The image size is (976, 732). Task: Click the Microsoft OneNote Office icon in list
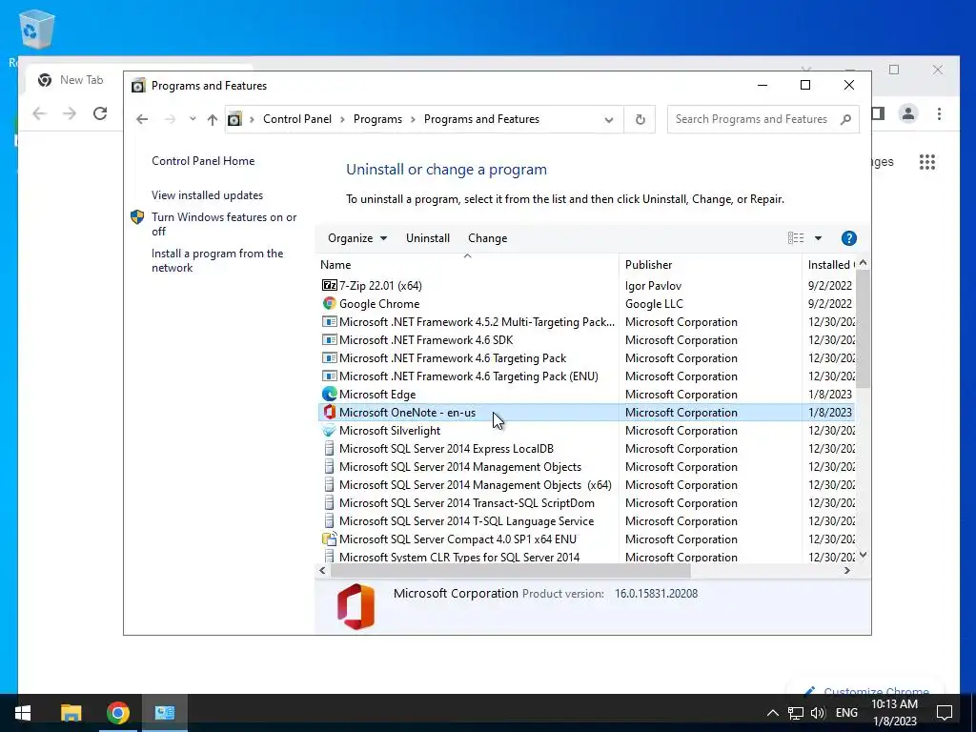tap(329, 412)
